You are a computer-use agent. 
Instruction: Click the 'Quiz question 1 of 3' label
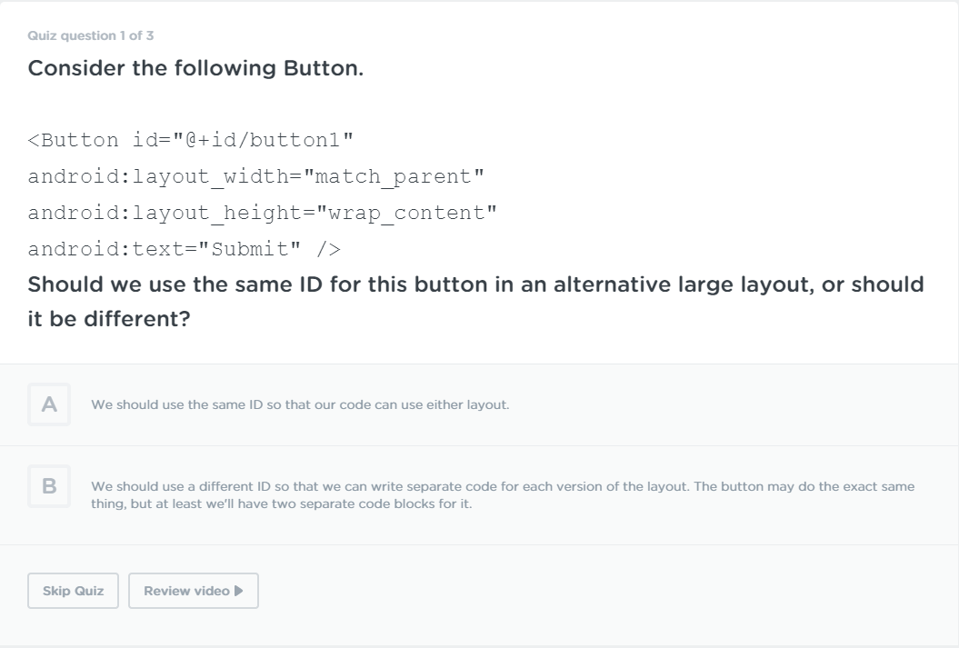pos(91,35)
